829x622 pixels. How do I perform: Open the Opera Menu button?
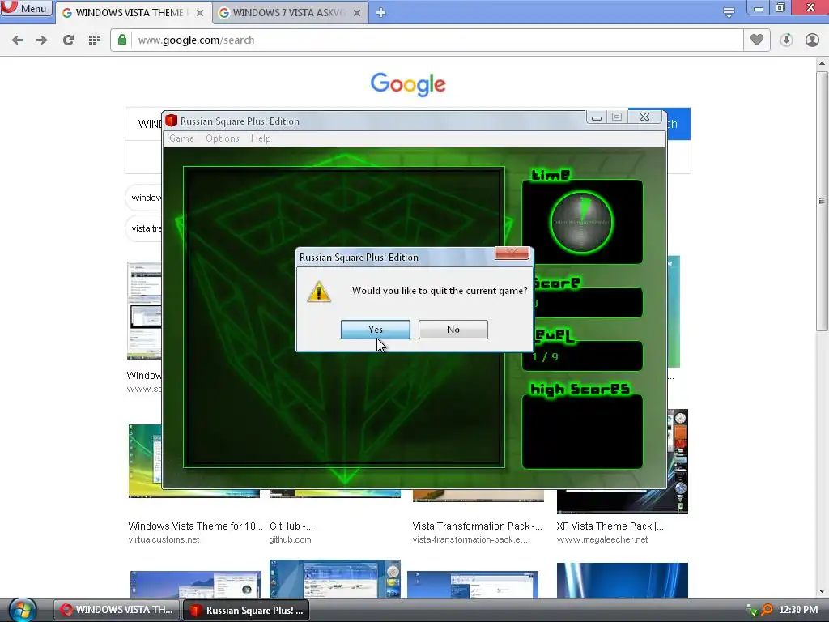pos(27,8)
